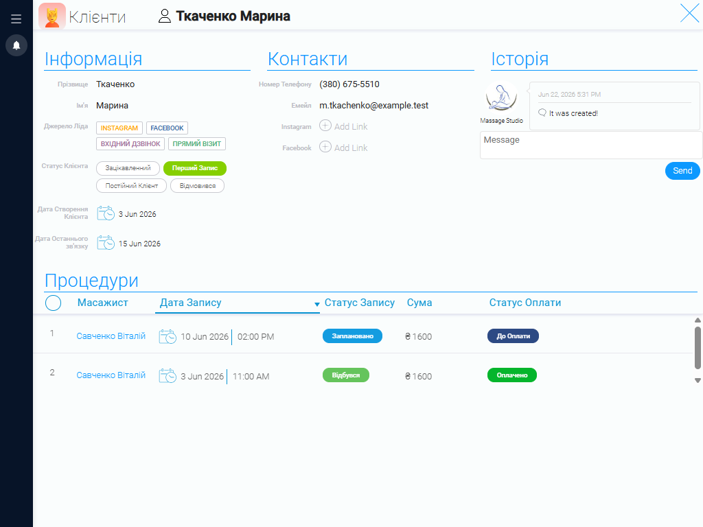Click the surname field value Ткаченко
Screen dimensions: 703x527
pos(115,84)
